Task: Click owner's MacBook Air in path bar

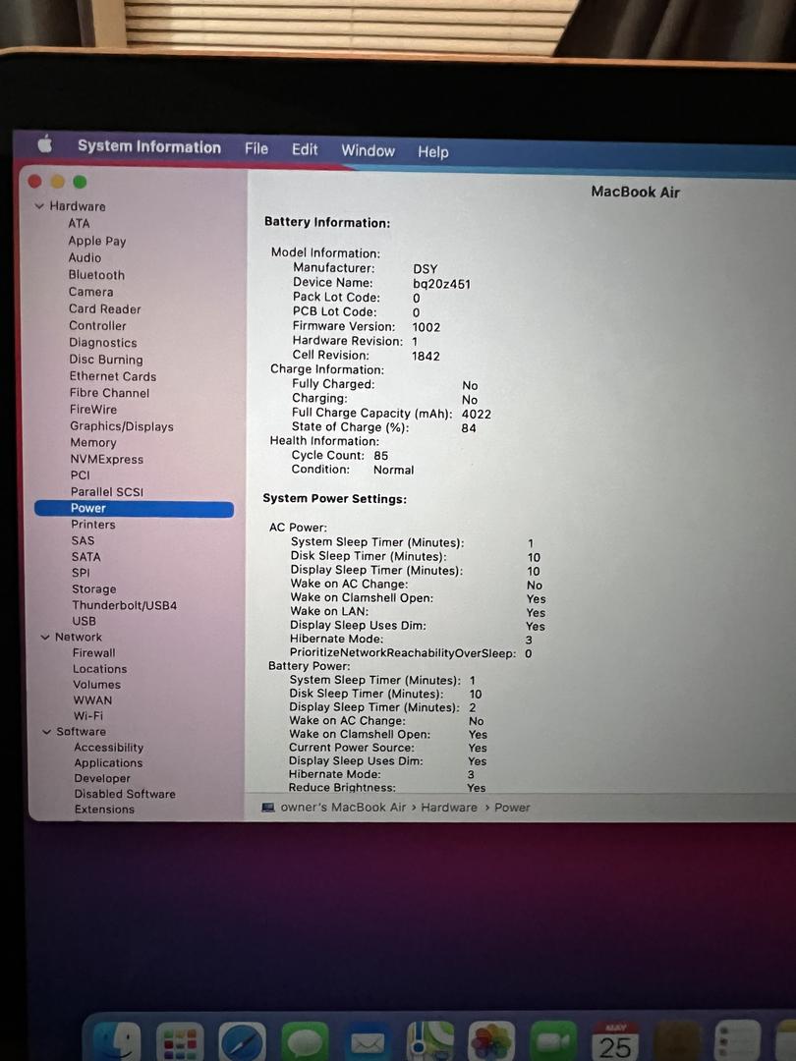Action: point(343,808)
